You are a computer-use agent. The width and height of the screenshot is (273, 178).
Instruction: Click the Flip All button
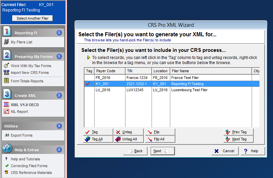(160, 139)
